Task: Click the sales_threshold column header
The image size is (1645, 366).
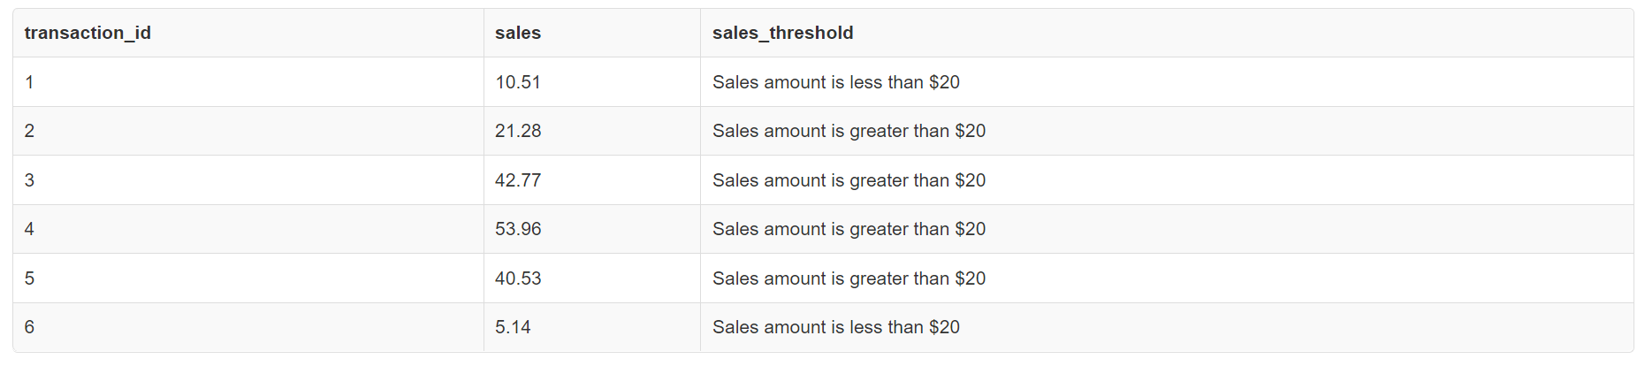Action: 782,33
